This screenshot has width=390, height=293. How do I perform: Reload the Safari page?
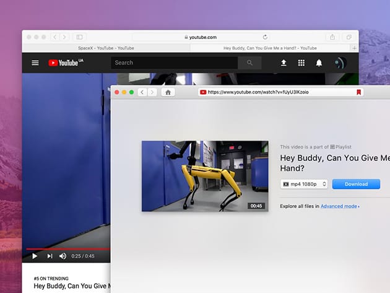(x=266, y=37)
